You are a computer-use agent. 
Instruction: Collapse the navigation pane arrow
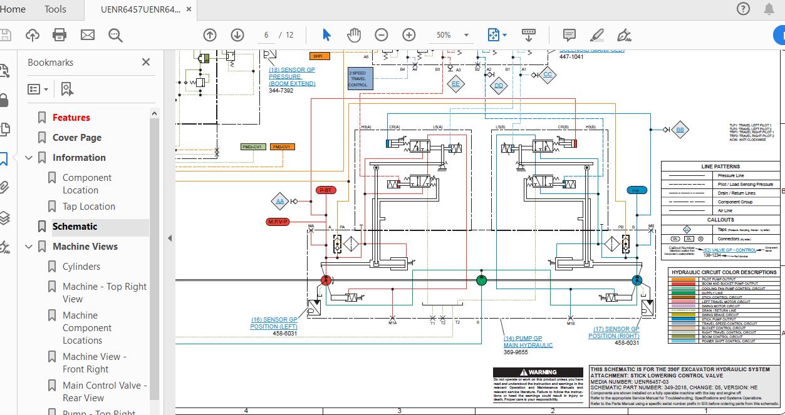coord(170,238)
